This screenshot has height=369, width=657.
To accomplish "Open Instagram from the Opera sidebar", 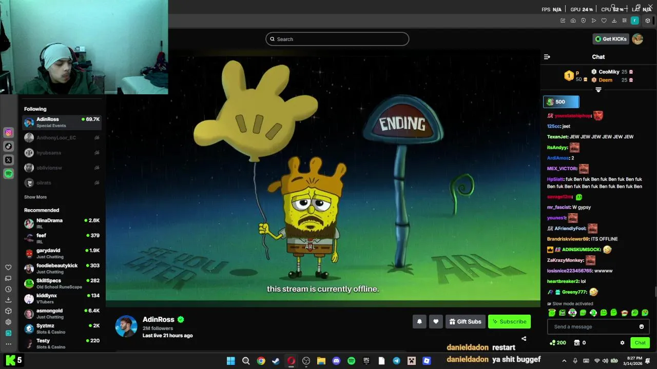I will (x=9, y=133).
